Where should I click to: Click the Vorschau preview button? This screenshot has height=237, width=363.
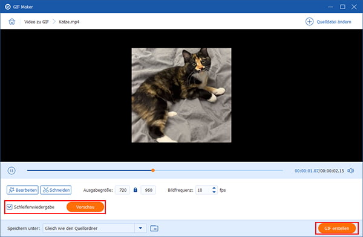pyautogui.click(x=85, y=207)
